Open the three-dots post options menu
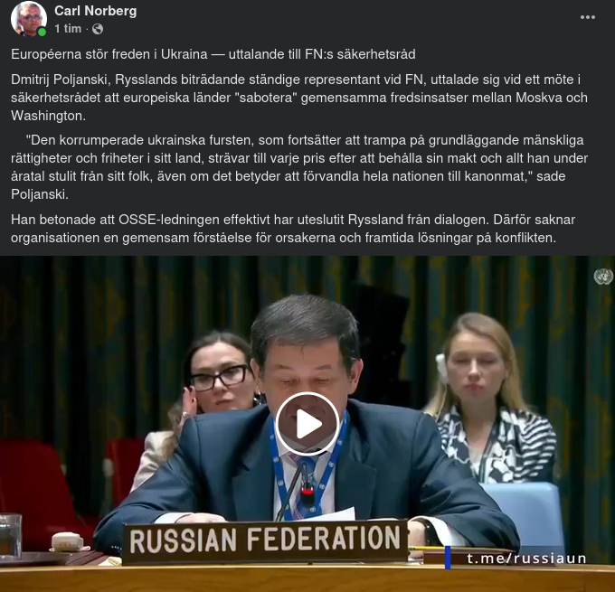The width and height of the screenshot is (615, 592). click(588, 17)
